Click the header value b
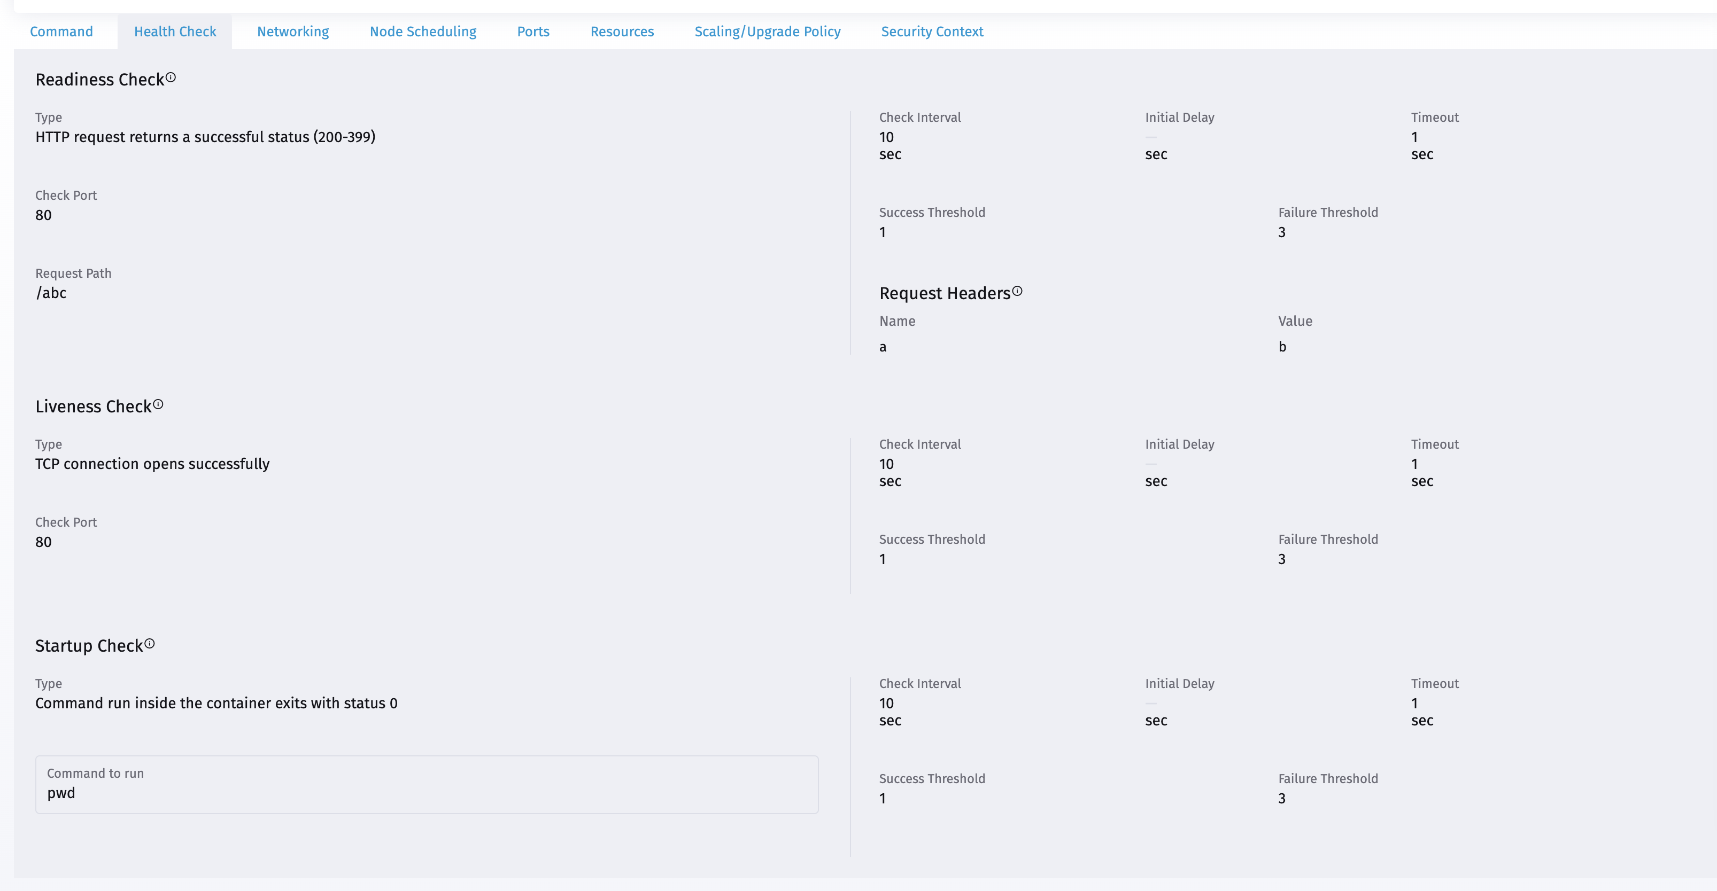This screenshot has height=891, width=1717. pos(1283,346)
